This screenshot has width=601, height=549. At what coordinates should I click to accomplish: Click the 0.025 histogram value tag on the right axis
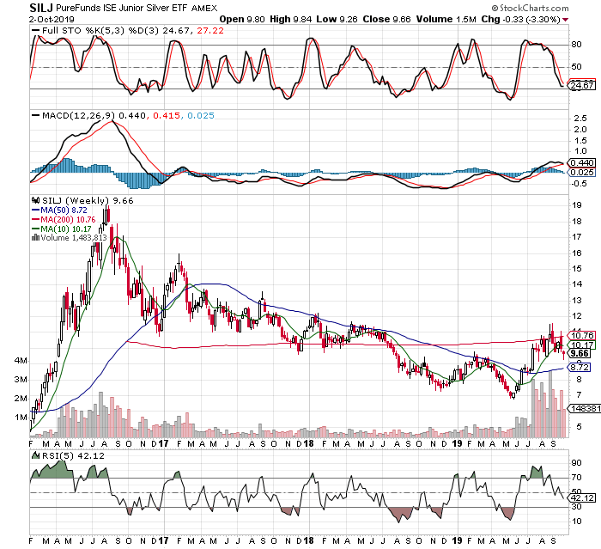click(582, 173)
